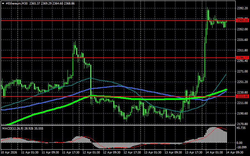Click the 12 Apr 01:30 time label

(x=91, y=152)
